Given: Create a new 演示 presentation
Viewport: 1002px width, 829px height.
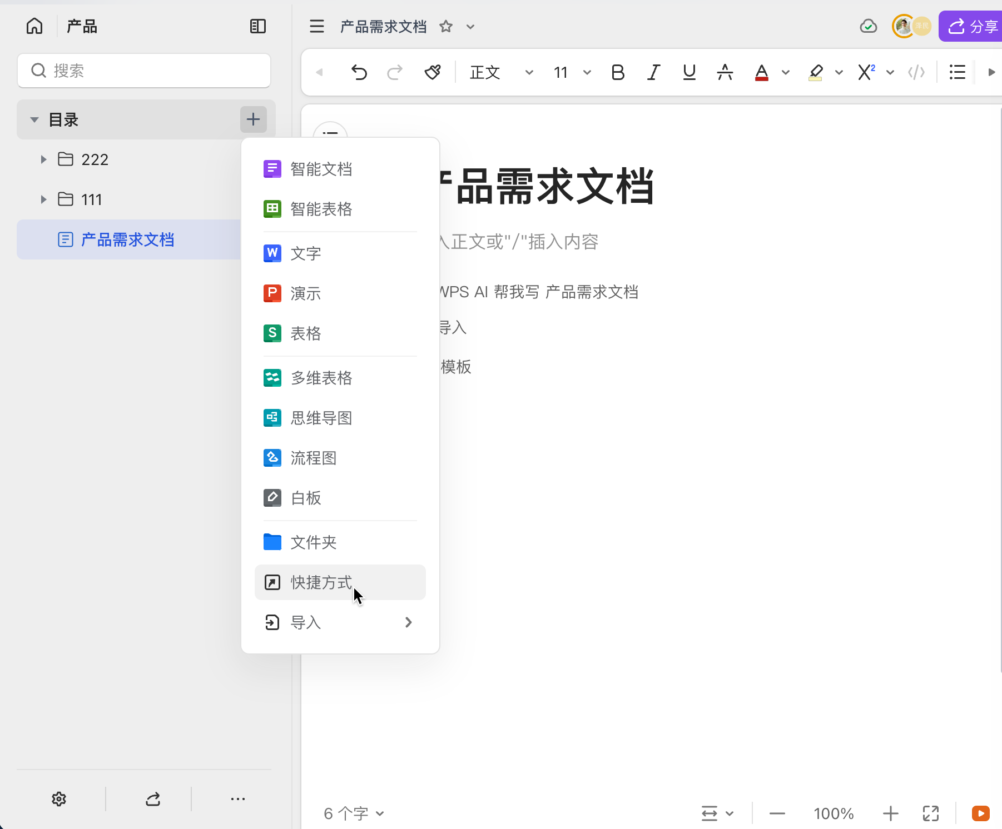Looking at the screenshot, I should pyautogui.click(x=340, y=293).
